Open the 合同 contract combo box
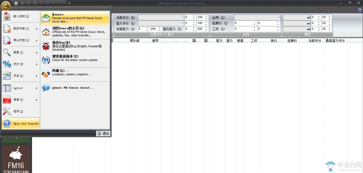Image resolution: width=363 pixels, height=173 pixels. tap(257, 17)
